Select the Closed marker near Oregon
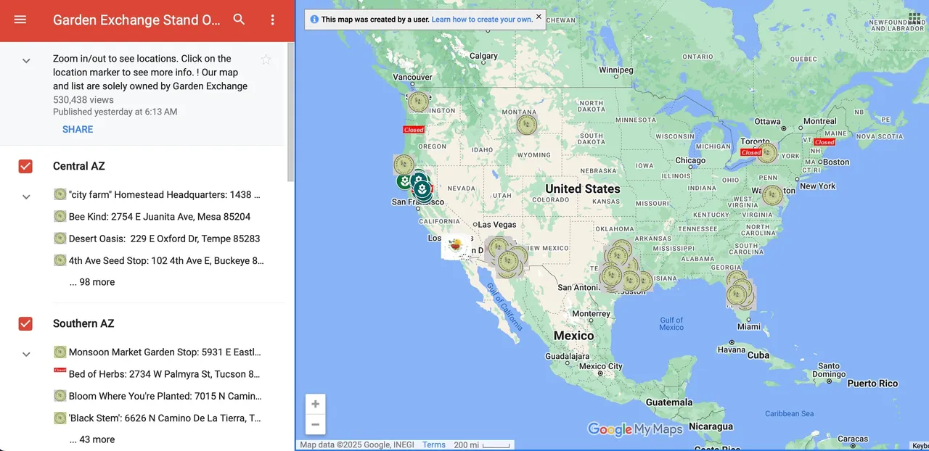Screen dimensions: 929x451 [x=414, y=129]
